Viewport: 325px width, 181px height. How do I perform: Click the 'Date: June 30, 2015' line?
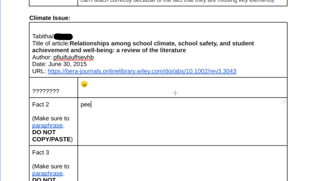[x=59, y=64]
